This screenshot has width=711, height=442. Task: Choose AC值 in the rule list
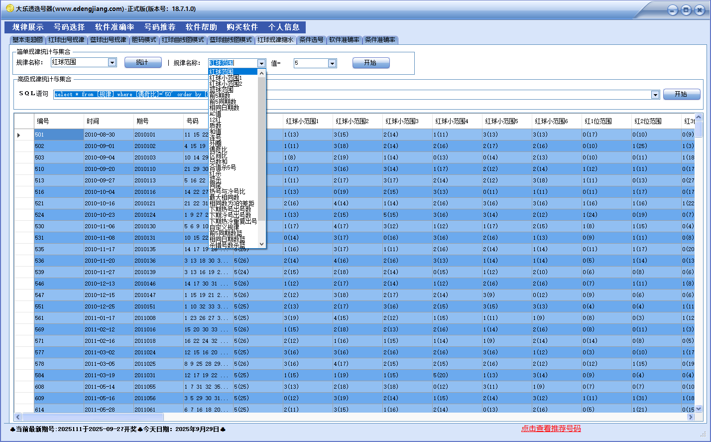coord(215,114)
